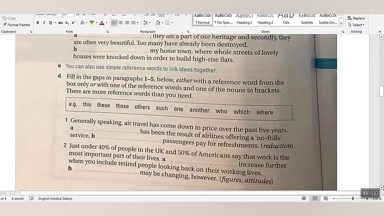Apply Normal style
The height and width of the screenshot is (216, 384).
pos(203,19)
